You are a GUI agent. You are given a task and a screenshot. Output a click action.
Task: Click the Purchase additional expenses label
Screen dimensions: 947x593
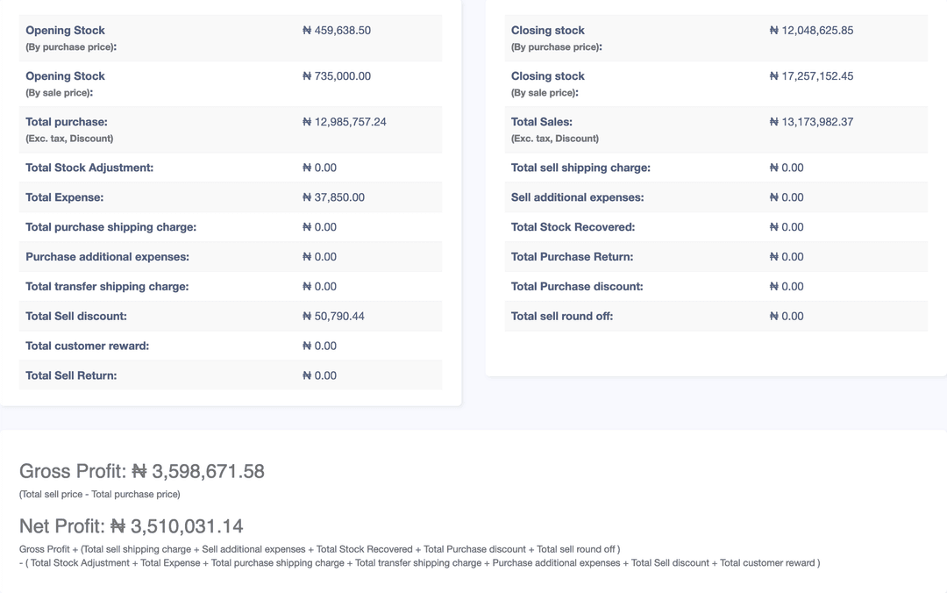[108, 257]
